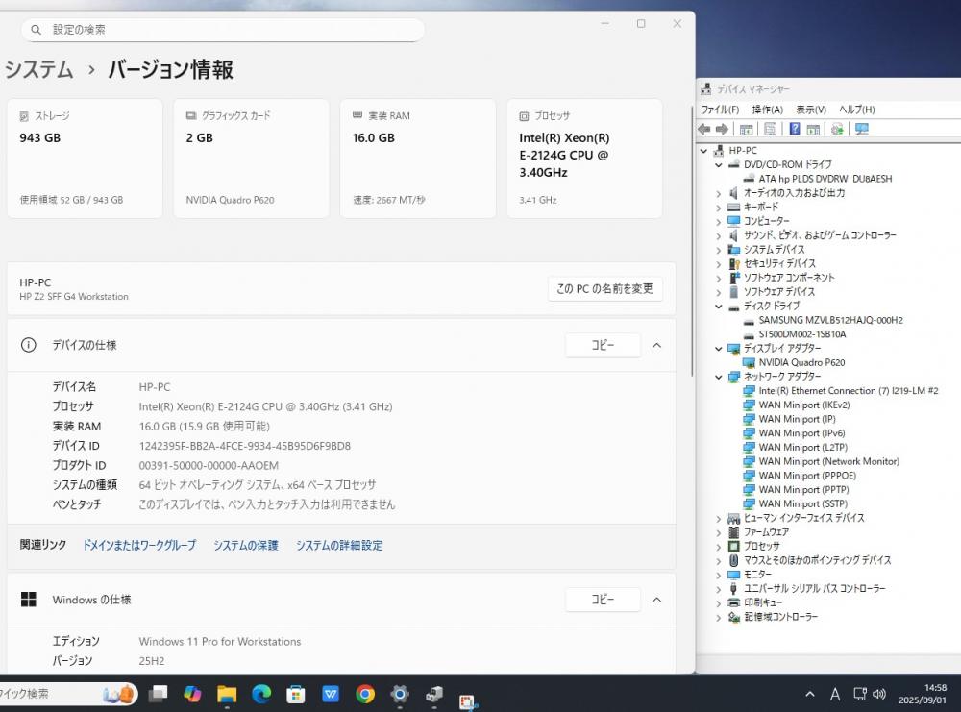This screenshot has width=961, height=712.
Task: Open システムの詳細設定 link
Action: pos(339,545)
